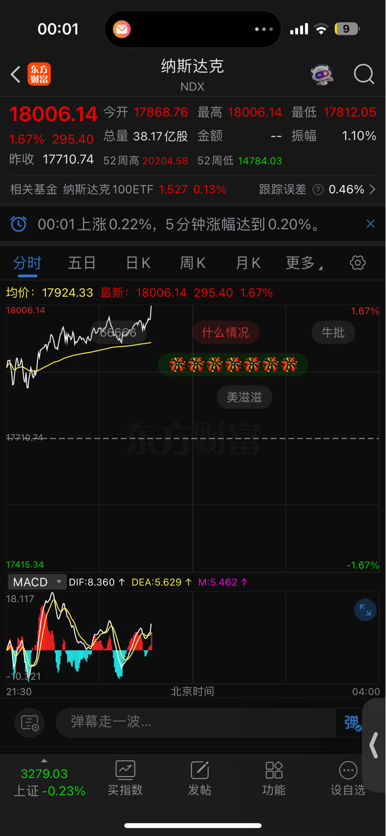Viewport: 386px width, 836px height.
Task: Tap the current price 18006.14
Action: click(53, 114)
